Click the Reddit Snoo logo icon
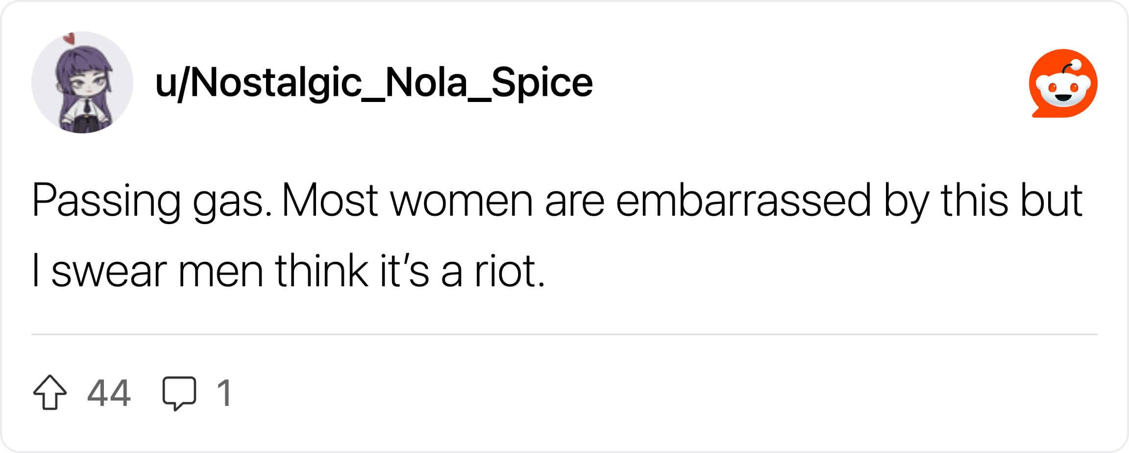Image resolution: width=1129 pixels, height=453 pixels. 1062,83
